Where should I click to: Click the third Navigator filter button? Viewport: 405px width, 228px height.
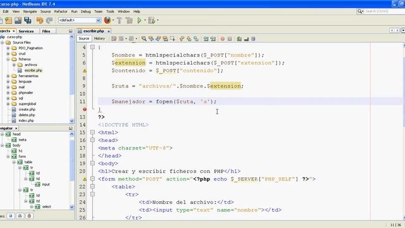click(30, 216)
